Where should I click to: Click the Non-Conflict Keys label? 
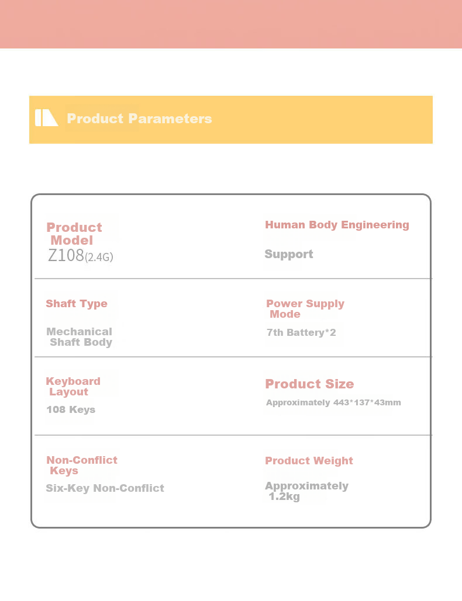tap(82, 465)
